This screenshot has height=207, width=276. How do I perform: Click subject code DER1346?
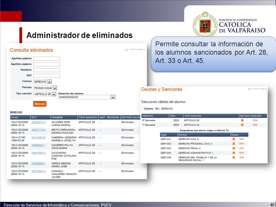pos(166,157)
